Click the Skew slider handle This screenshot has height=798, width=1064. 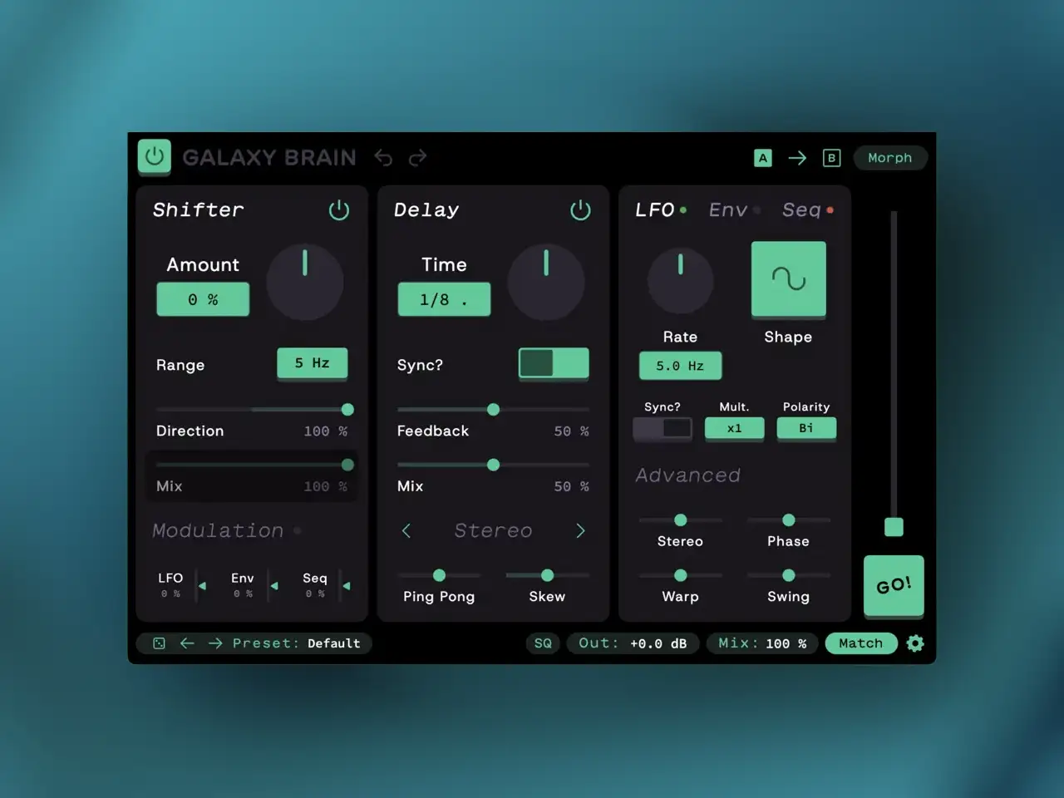[x=547, y=575]
